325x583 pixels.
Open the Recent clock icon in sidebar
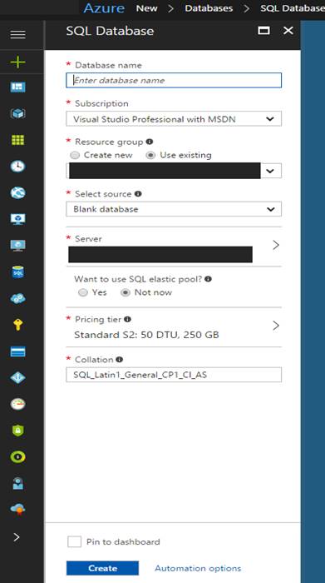click(17, 167)
